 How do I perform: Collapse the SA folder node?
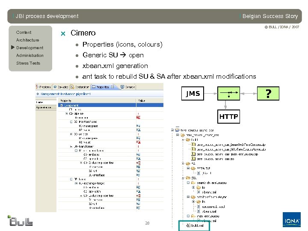coord(183,163)
